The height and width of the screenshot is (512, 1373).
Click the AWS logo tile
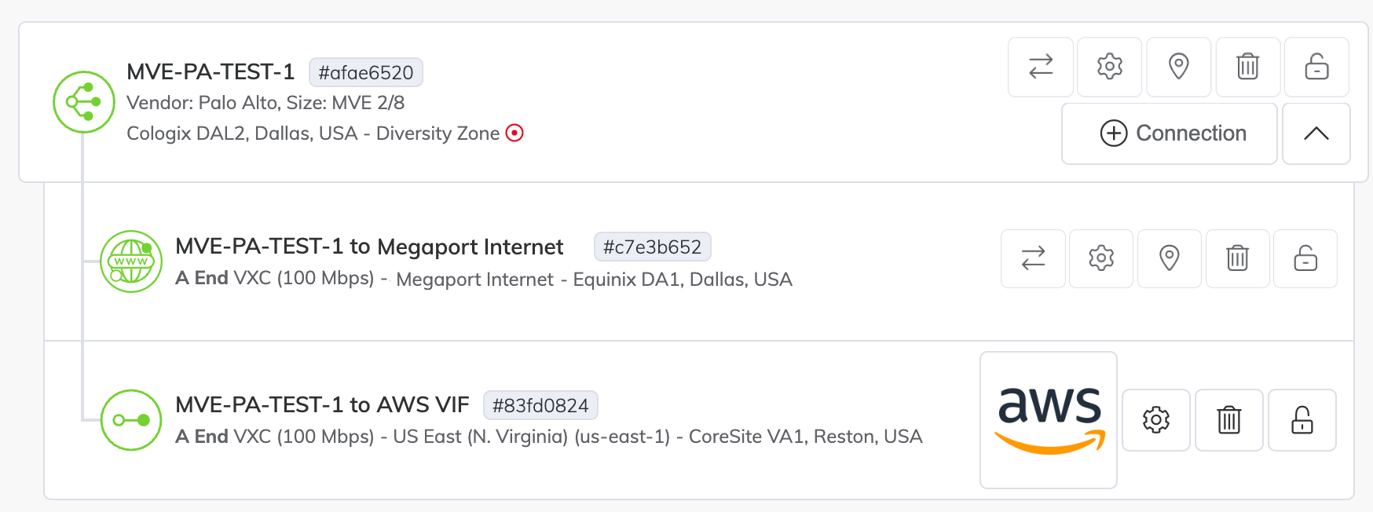[1049, 420]
